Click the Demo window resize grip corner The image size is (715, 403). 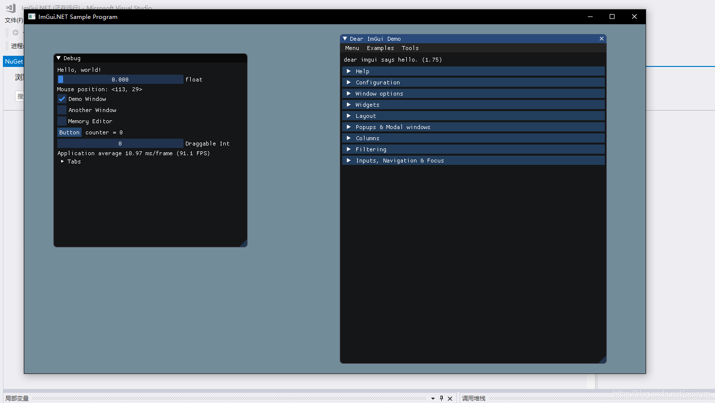coord(603,360)
